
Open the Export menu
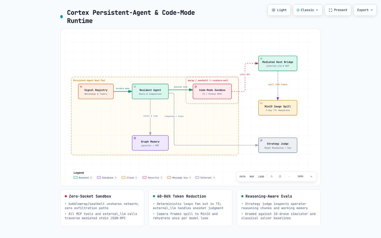[365, 10]
